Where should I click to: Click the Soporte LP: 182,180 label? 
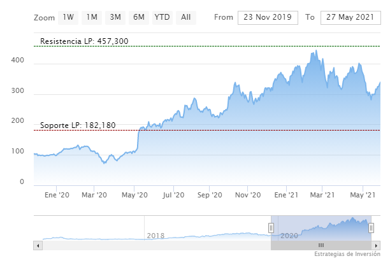pyautogui.click(x=78, y=125)
